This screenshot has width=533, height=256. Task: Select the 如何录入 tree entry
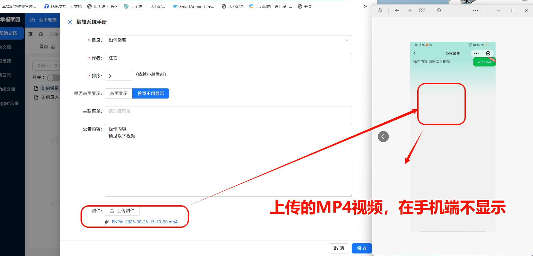tap(50, 97)
